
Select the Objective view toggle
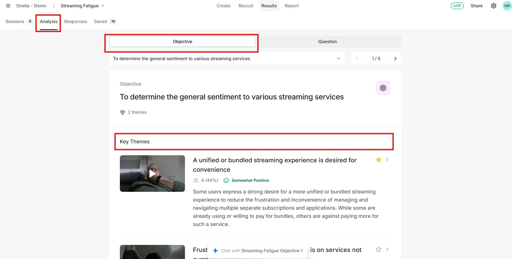[x=183, y=41]
